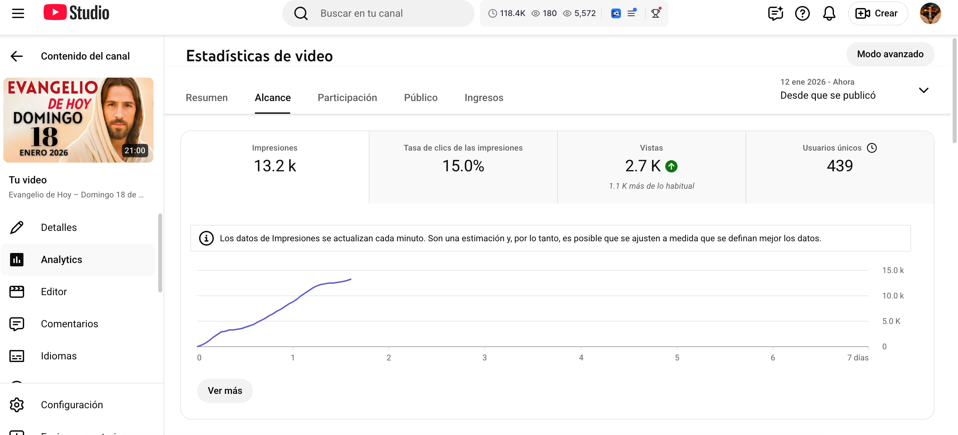Viewport: 958px width, 435px height.
Task: Click the account avatar menu
Action: pyautogui.click(x=930, y=13)
